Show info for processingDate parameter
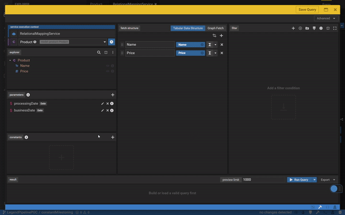 click(x=112, y=104)
